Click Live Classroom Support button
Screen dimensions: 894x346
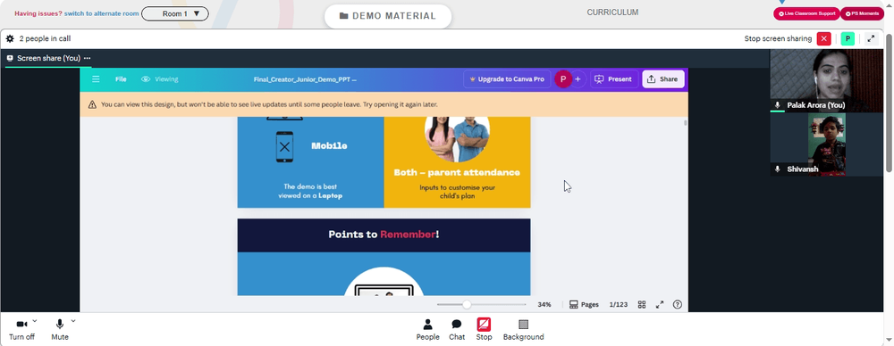(x=806, y=13)
